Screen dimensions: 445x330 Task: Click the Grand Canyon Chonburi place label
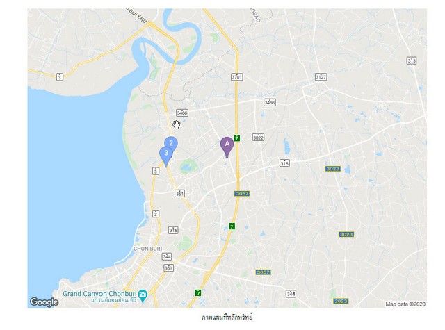pyautogui.click(x=99, y=294)
